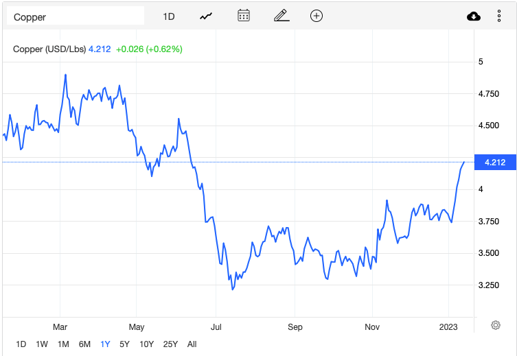
Task: Click the Nov axis label
Action: click(372, 327)
